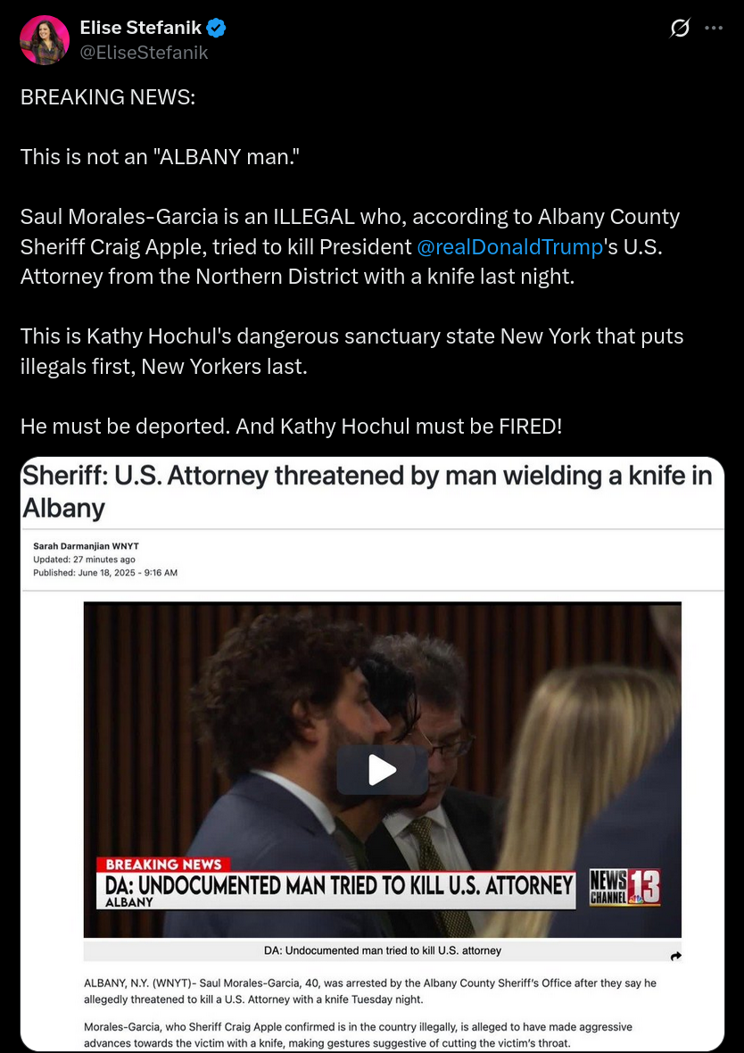Viewport: 744px width, 1053px height.
Task: Click the Sheriff U.S. Attorney article headline
Action: [367, 492]
